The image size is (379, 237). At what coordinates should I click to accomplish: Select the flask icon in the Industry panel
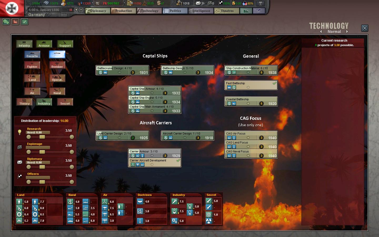pos(174,211)
